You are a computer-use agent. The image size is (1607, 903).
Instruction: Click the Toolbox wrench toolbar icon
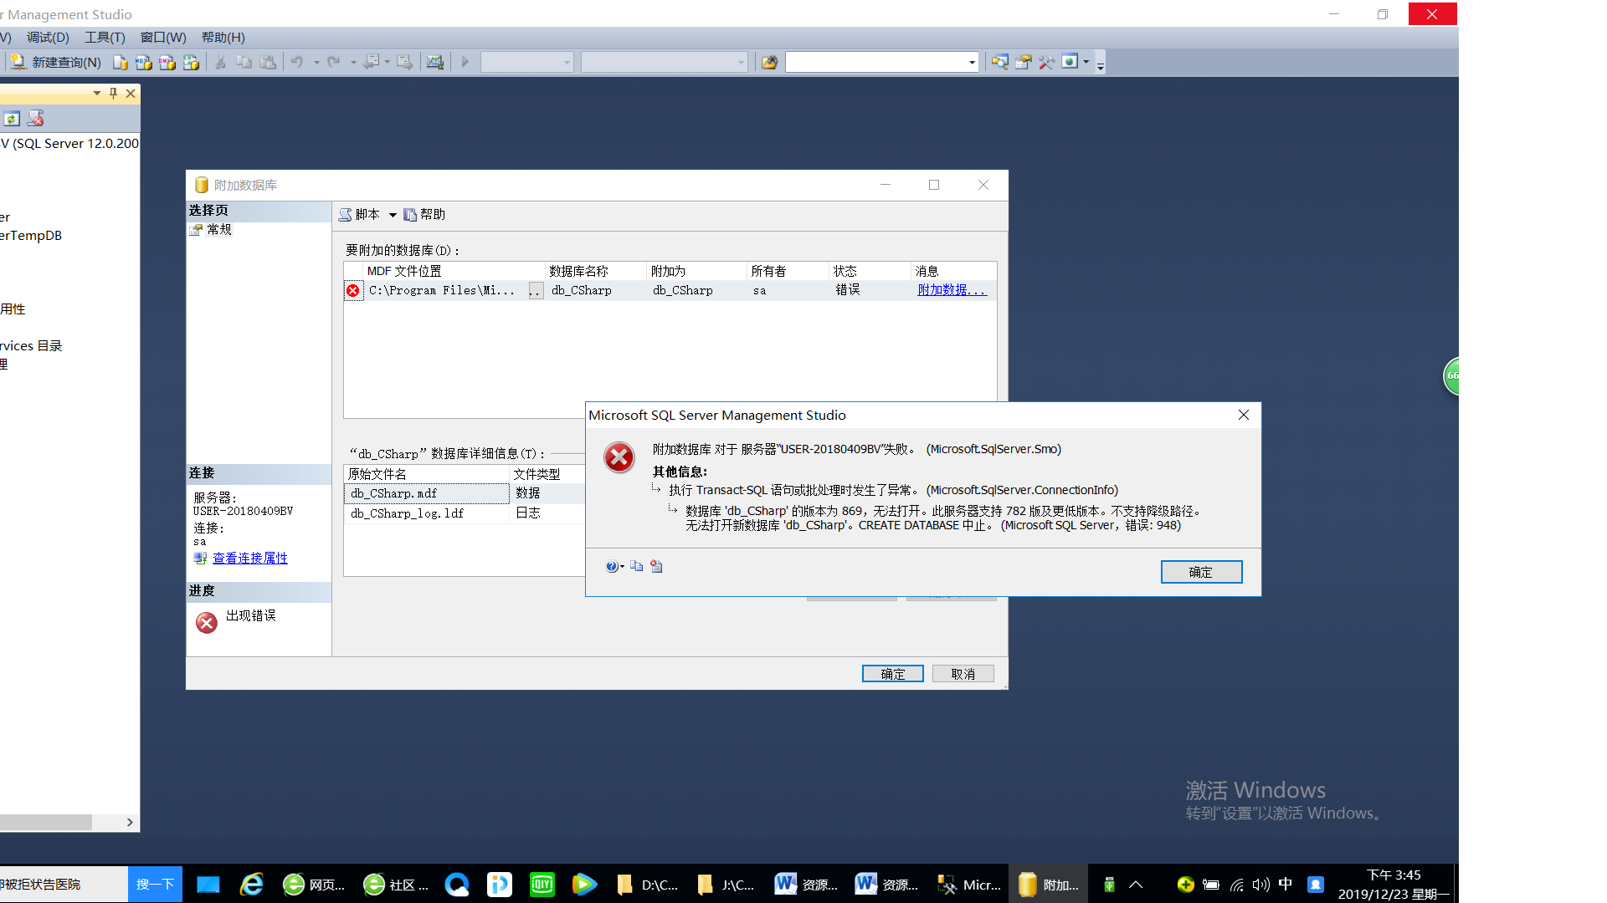[x=1047, y=62]
